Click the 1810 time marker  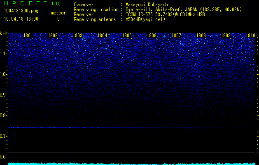251,35
